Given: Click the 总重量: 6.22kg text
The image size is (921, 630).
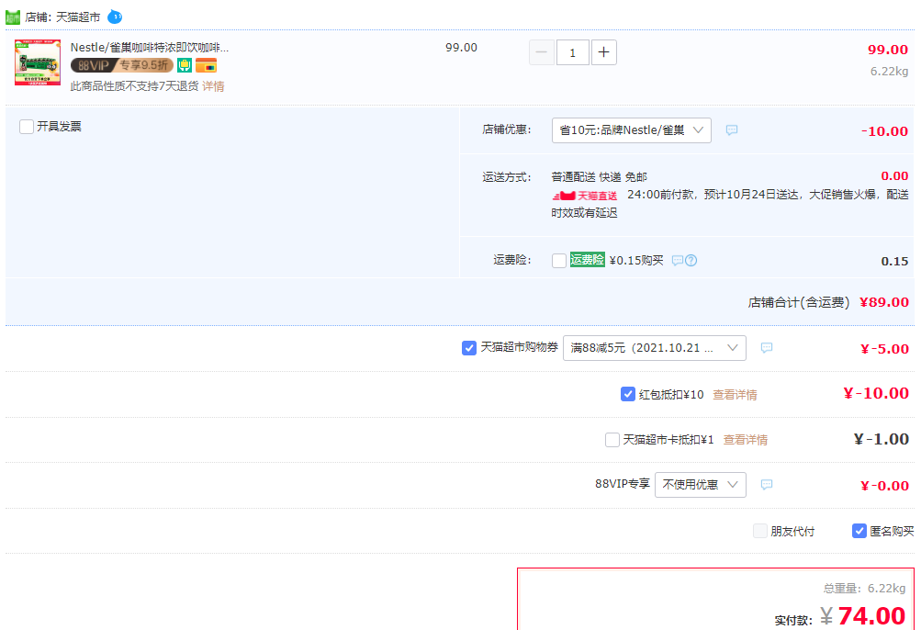Looking at the screenshot, I should click(865, 589).
